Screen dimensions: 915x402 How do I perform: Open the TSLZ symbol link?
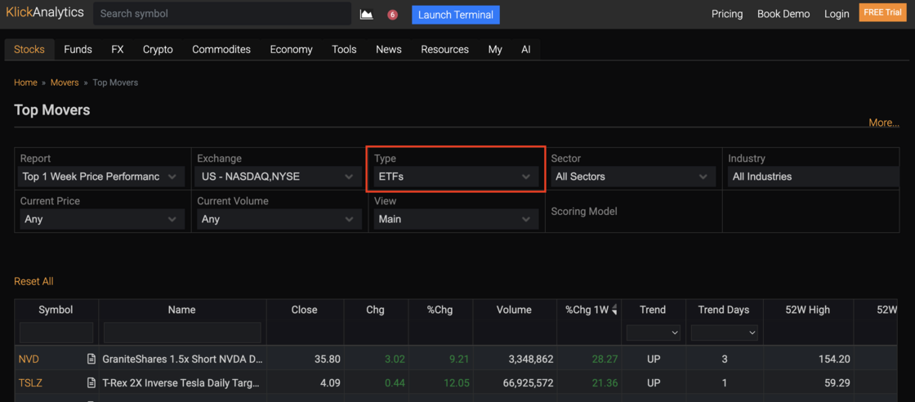30,382
